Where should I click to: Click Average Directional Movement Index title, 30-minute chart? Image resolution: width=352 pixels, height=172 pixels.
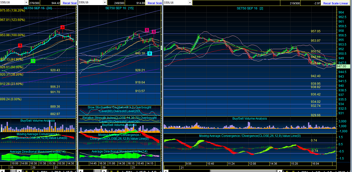38,152
